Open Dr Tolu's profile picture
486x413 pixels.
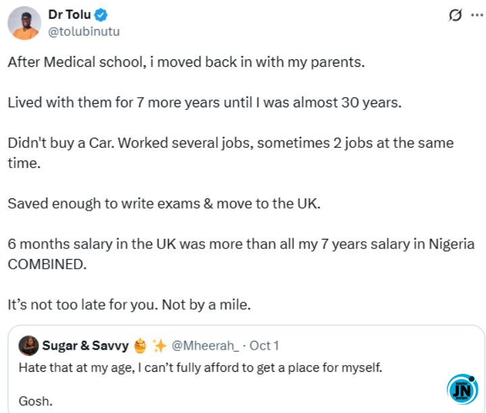tap(24, 23)
